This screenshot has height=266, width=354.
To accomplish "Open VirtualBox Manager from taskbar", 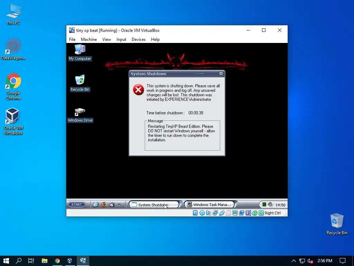I will pyautogui.click(x=70, y=261).
